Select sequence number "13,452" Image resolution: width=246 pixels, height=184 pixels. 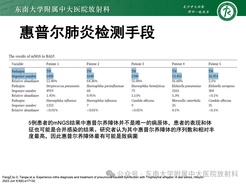[177, 76]
